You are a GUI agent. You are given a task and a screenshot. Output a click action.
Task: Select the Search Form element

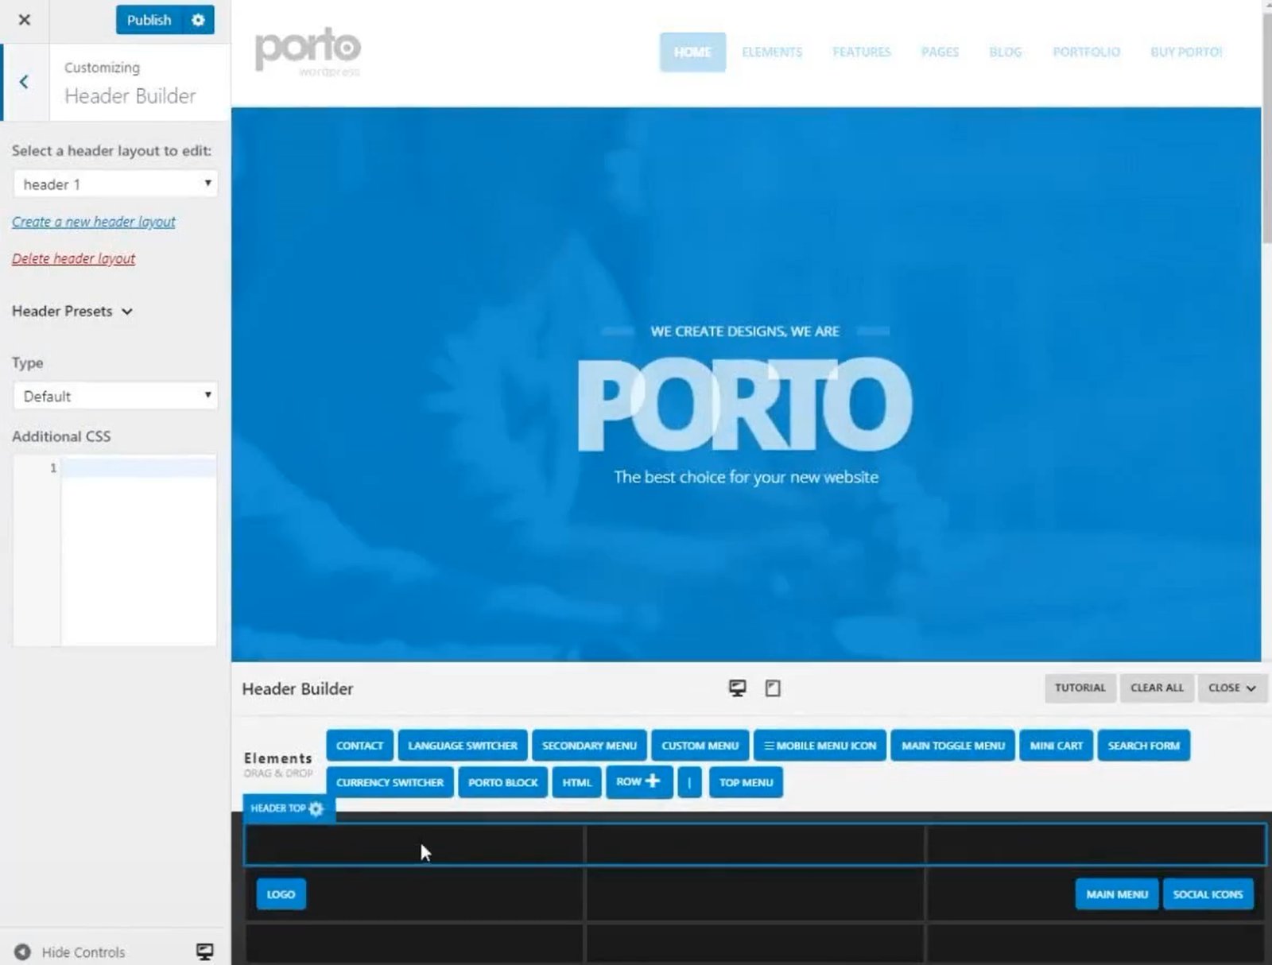pyautogui.click(x=1143, y=746)
